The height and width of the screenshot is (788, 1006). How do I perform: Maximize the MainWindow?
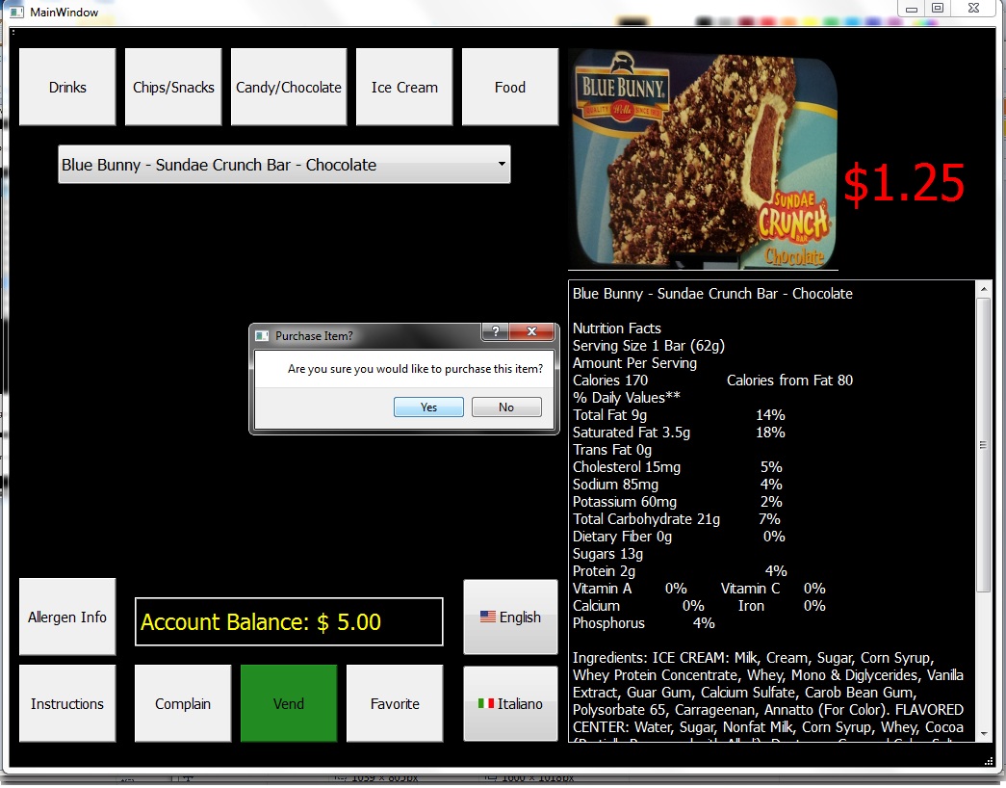[938, 9]
